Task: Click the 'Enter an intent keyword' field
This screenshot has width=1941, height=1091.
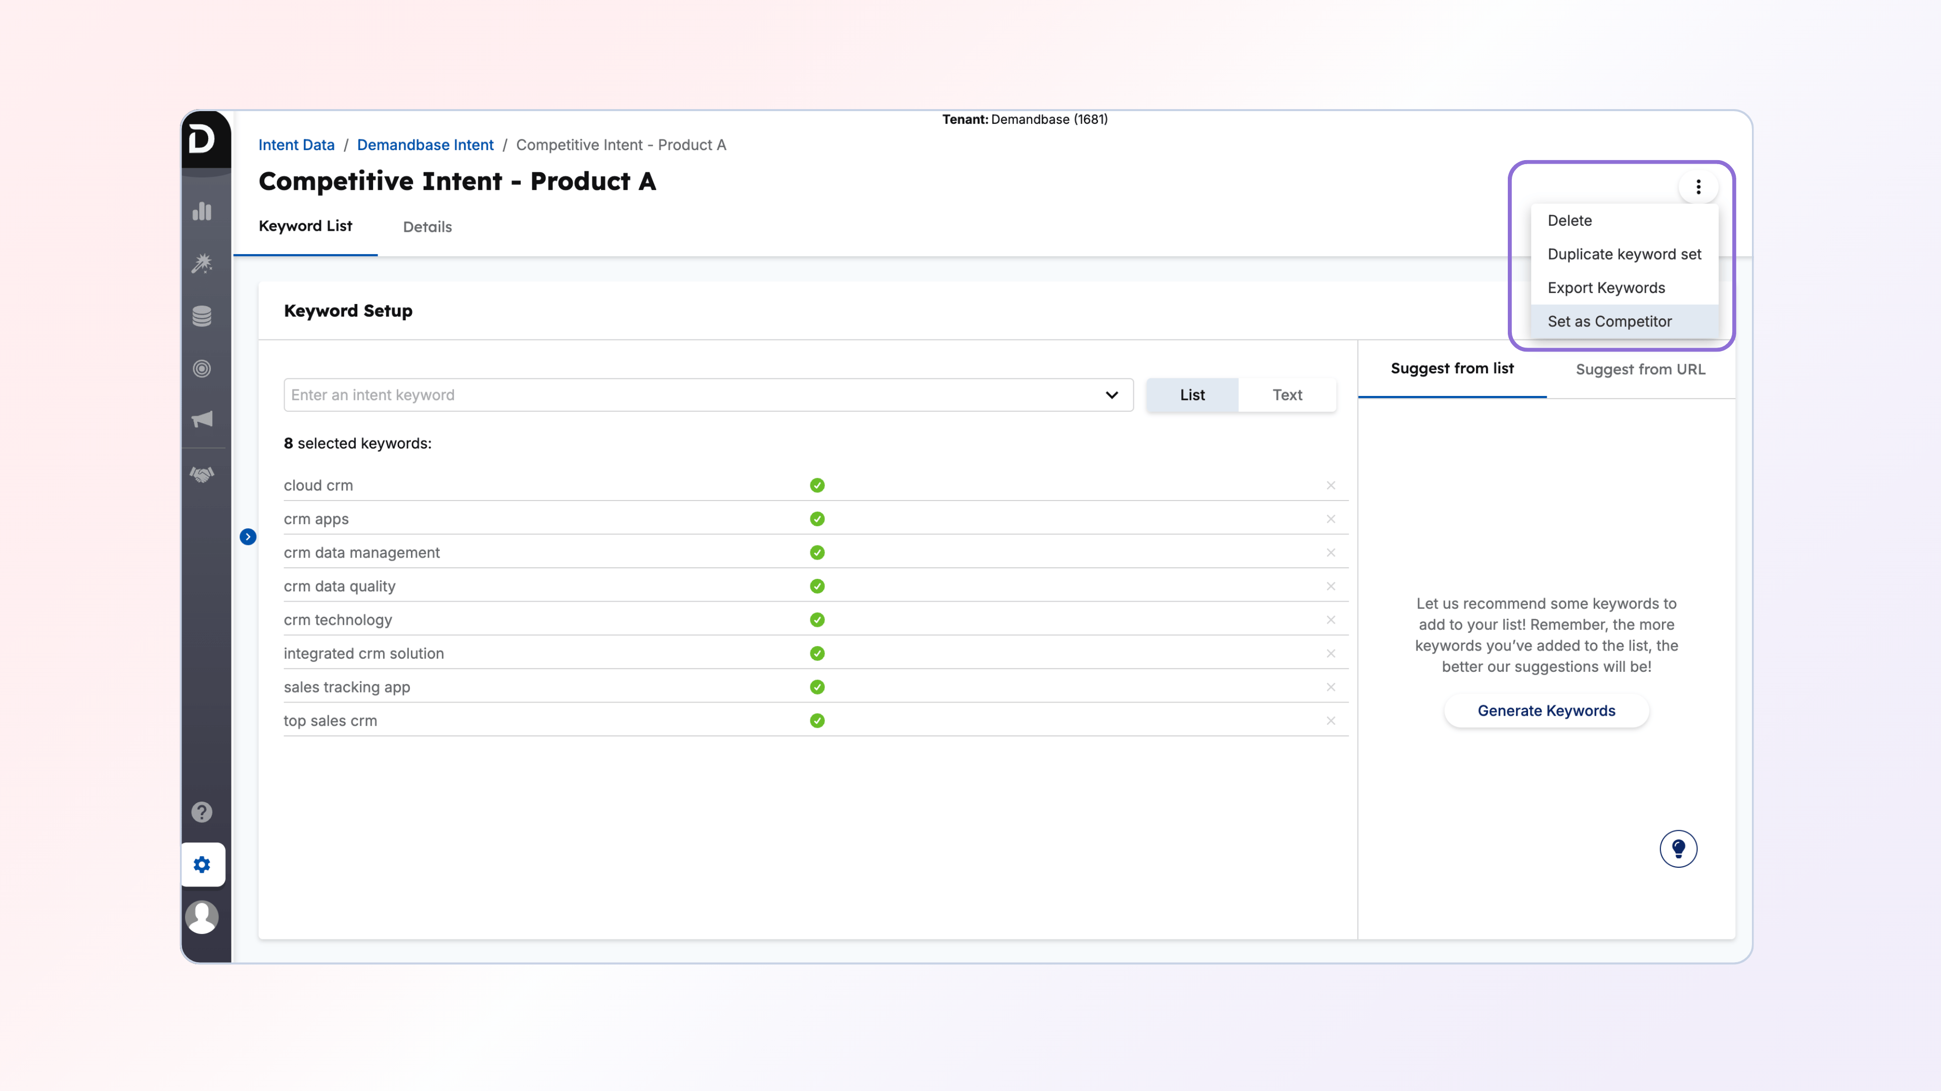Action: coord(678,394)
